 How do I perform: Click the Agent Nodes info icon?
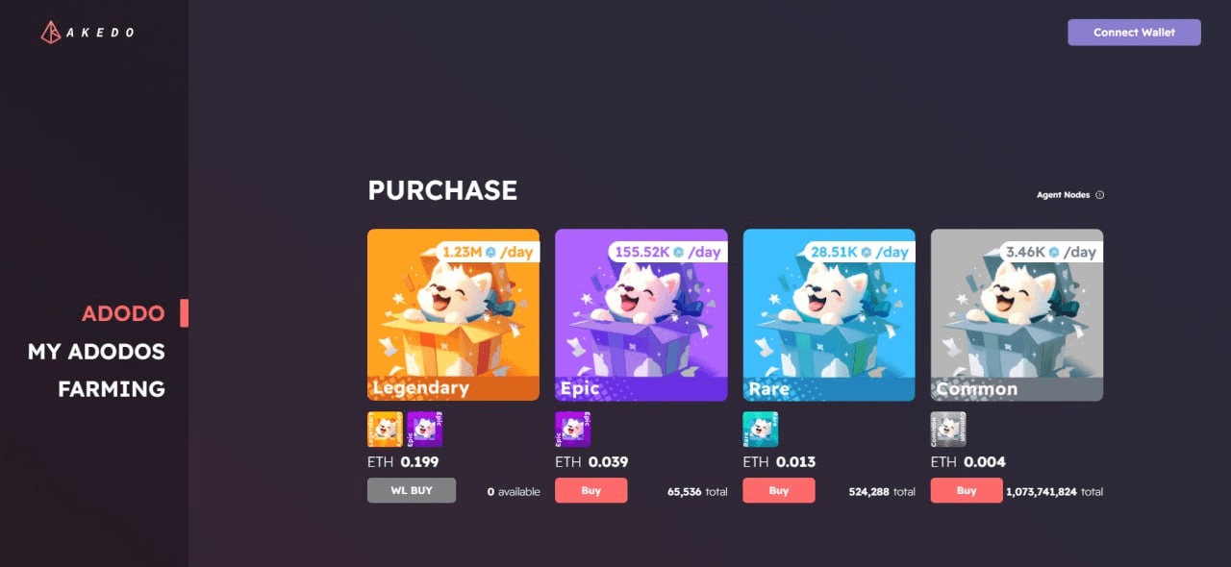[x=1100, y=195]
